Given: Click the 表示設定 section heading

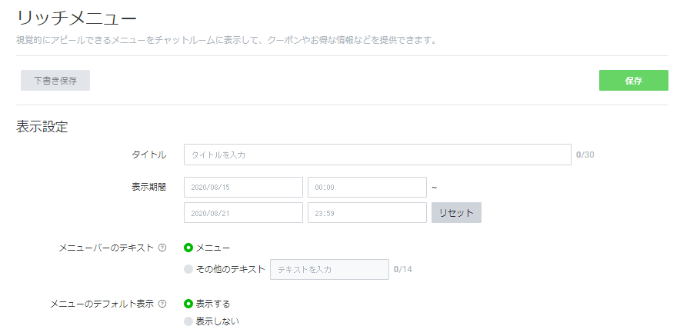Looking at the screenshot, I should coord(42,127).
